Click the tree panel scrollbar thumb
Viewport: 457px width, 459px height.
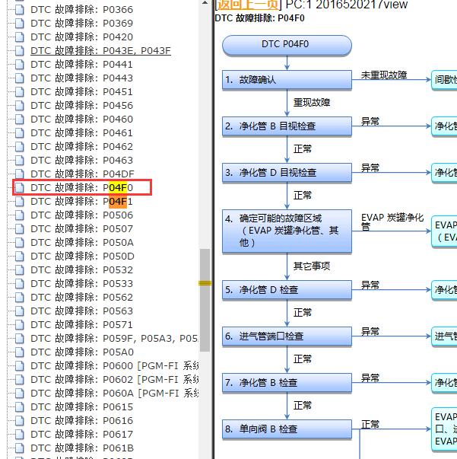coord(205,300)
